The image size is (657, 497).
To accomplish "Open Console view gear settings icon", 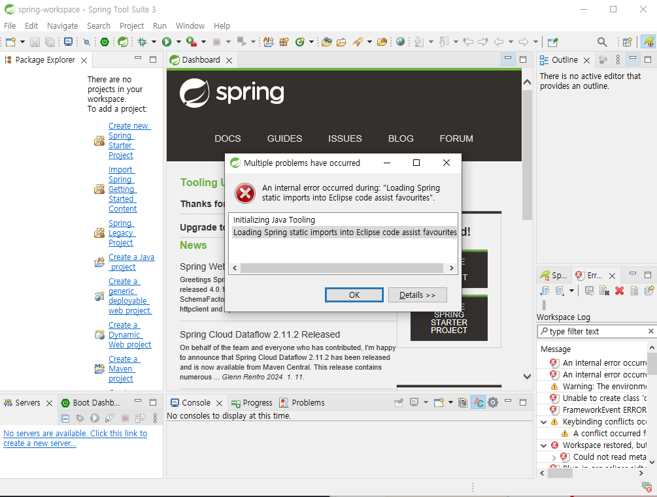I will (x=493, y=402).
